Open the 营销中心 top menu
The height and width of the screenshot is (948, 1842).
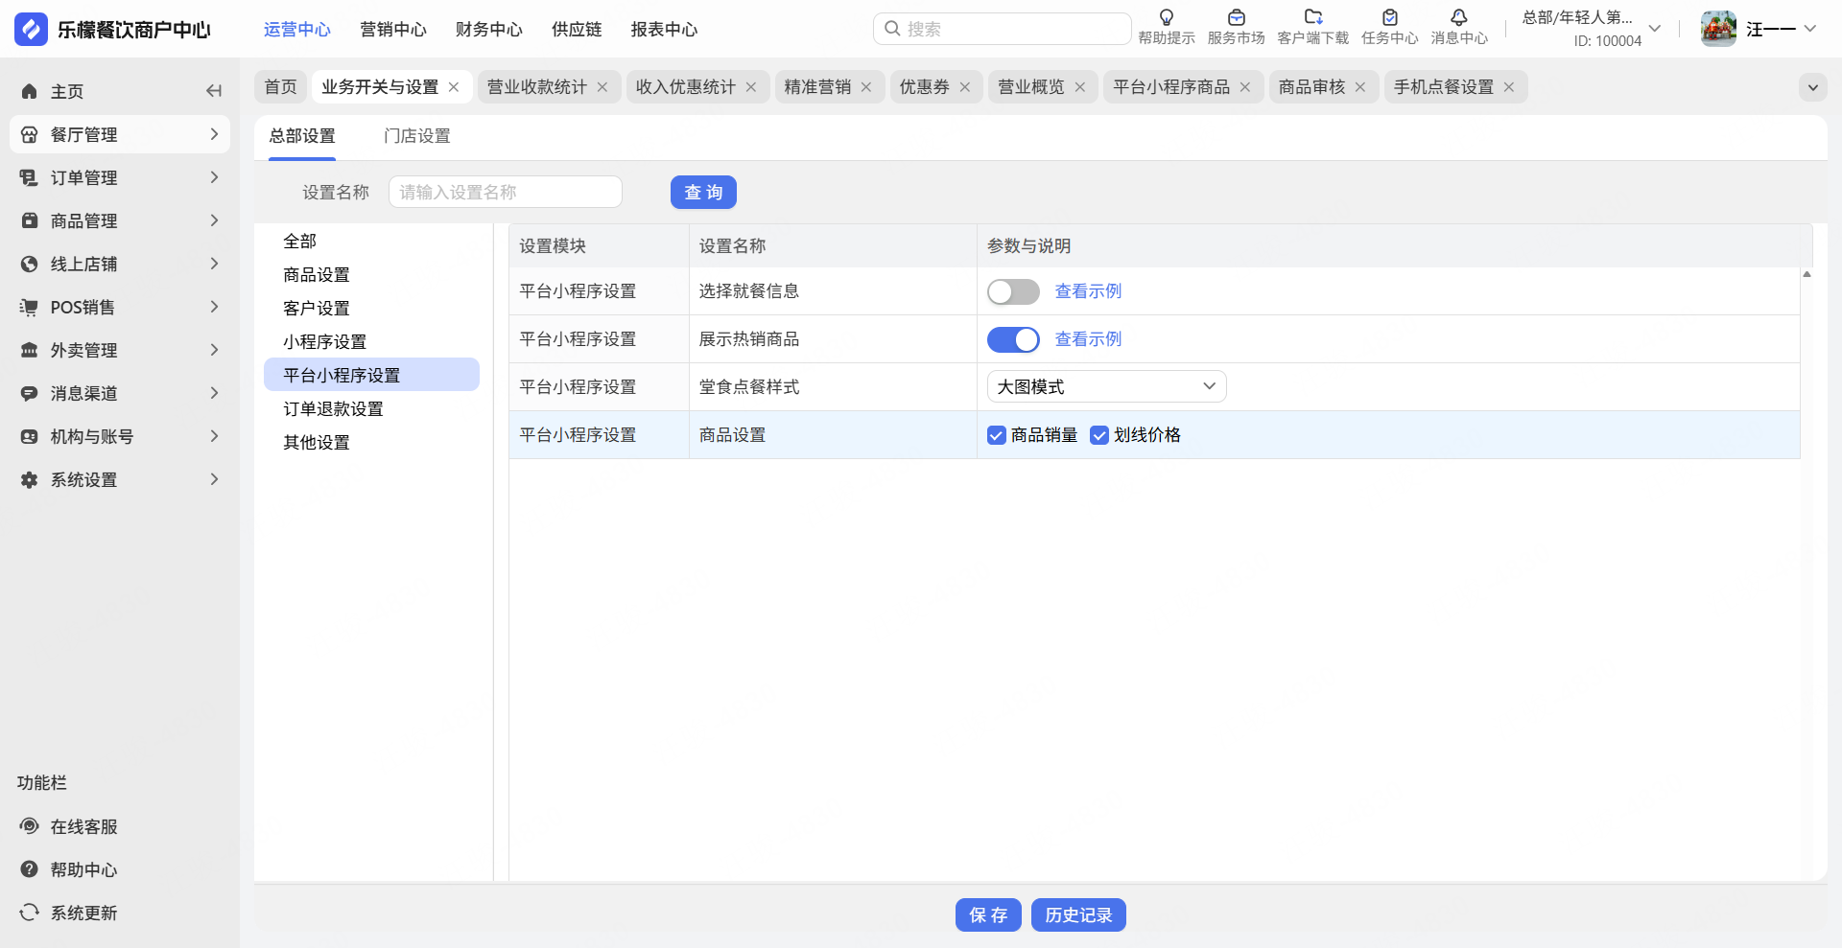392,30
